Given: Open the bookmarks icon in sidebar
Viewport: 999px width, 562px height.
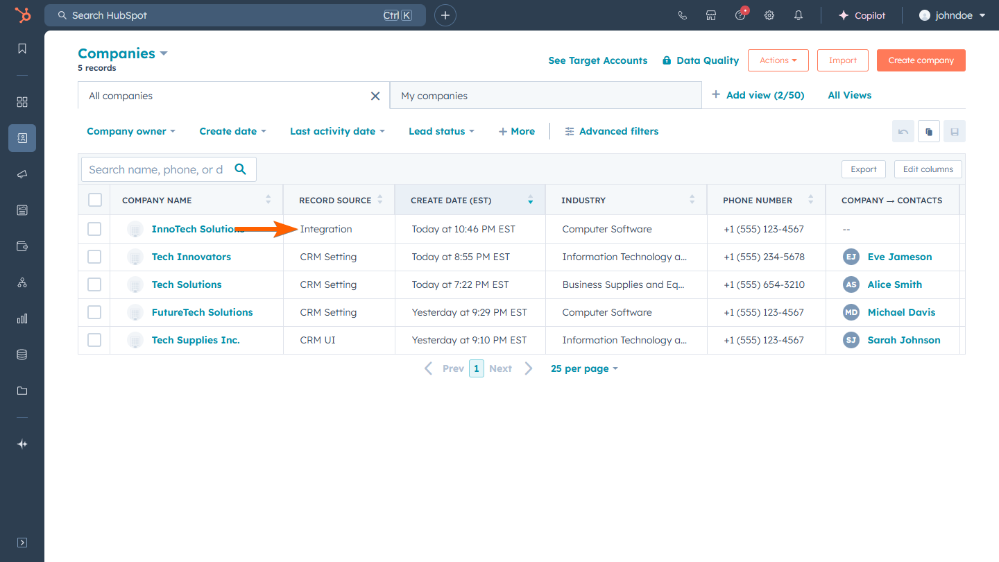Looking at the screenshot, I should tap(22, 49).
